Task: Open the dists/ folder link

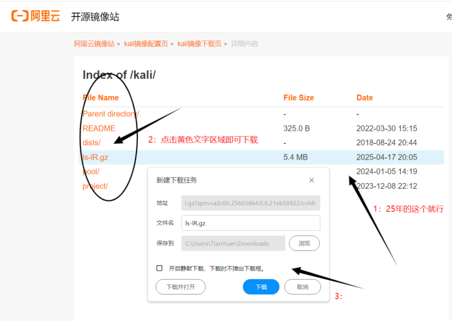Action: (92, 143)
